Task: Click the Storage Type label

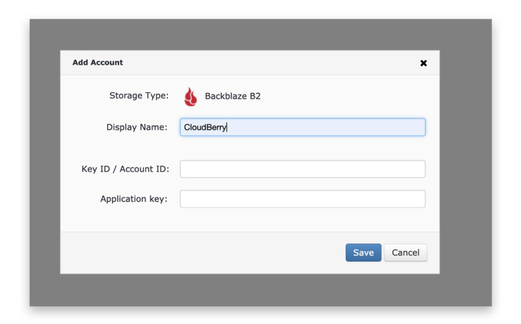Action: [139, 96]
